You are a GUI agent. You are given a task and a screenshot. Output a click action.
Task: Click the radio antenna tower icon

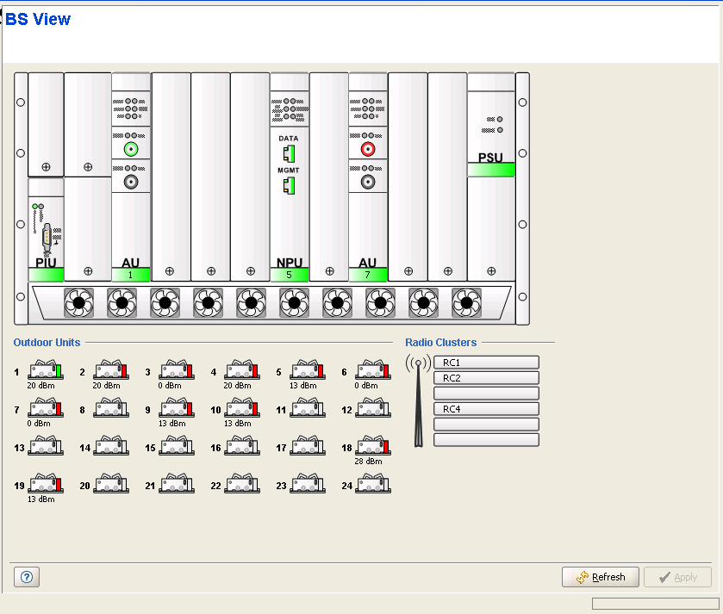(418, 400)
